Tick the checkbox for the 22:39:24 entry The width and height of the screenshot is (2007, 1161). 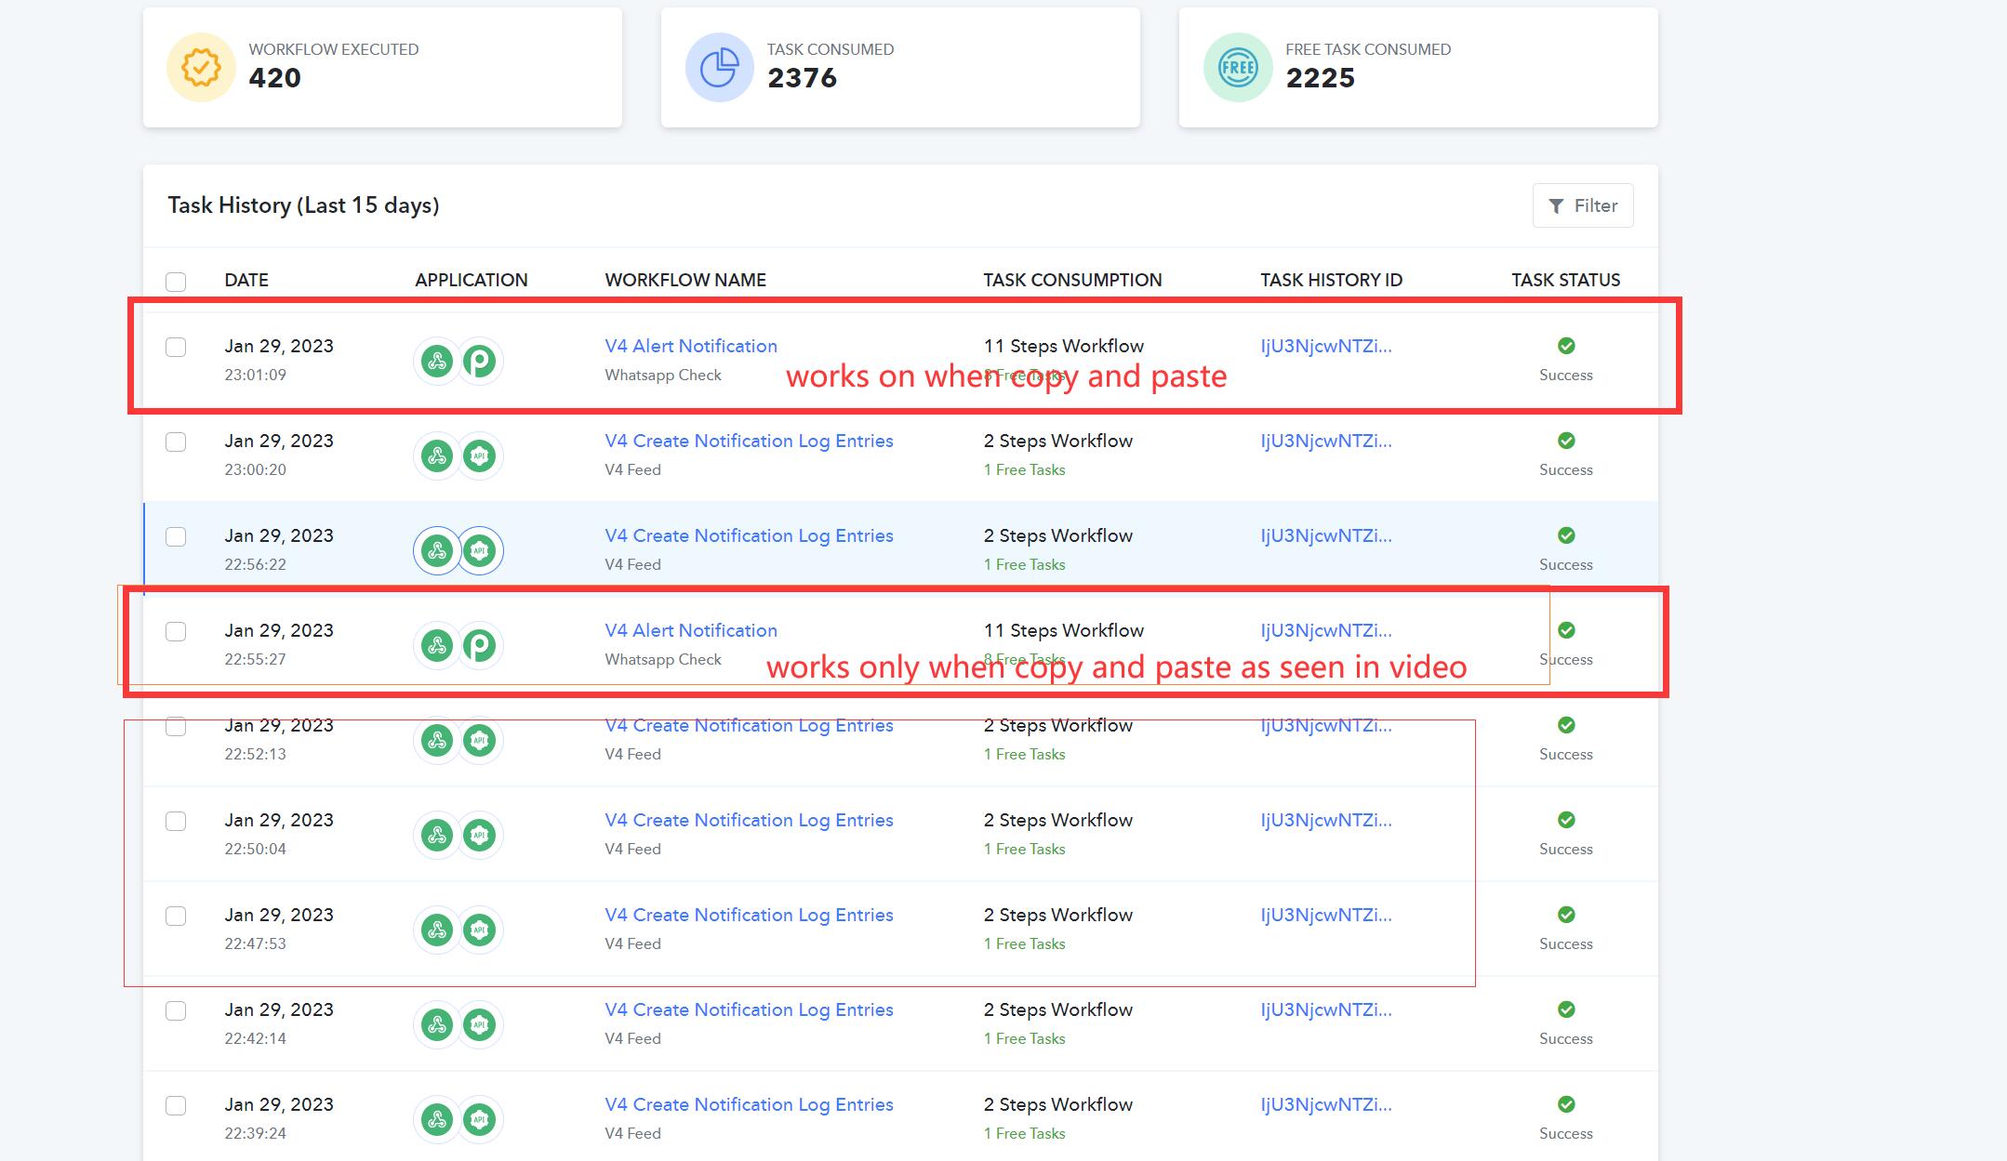pos(176,1105)
